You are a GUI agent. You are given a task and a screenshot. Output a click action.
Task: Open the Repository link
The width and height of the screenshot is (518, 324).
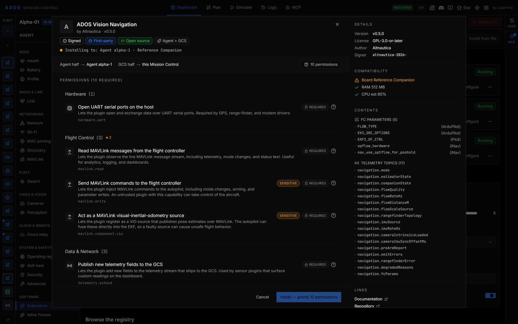[x=367, y=306]
